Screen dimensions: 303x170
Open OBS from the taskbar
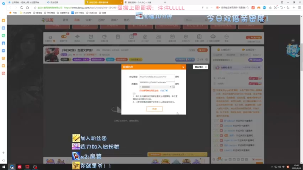click(x=35, y=167)
